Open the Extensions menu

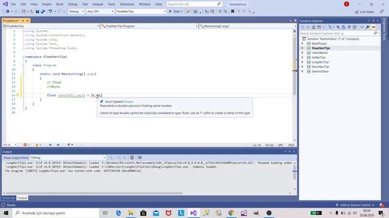coord(127,4)
